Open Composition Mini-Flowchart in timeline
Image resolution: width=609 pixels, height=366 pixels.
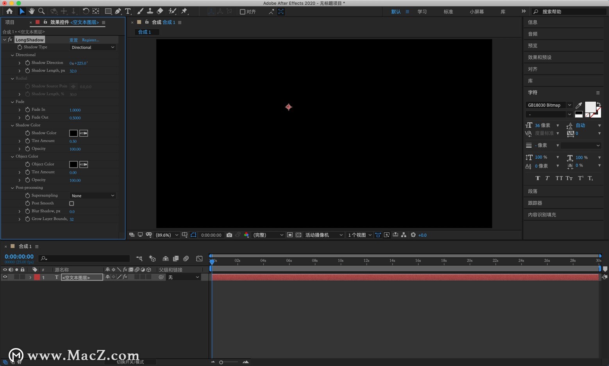pos(139,259)
